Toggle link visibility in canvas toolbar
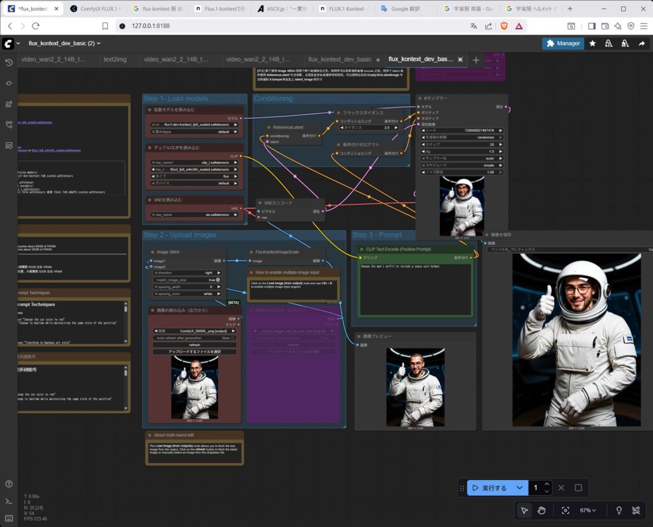The image size is (653, 527). [x=635, y=510]
